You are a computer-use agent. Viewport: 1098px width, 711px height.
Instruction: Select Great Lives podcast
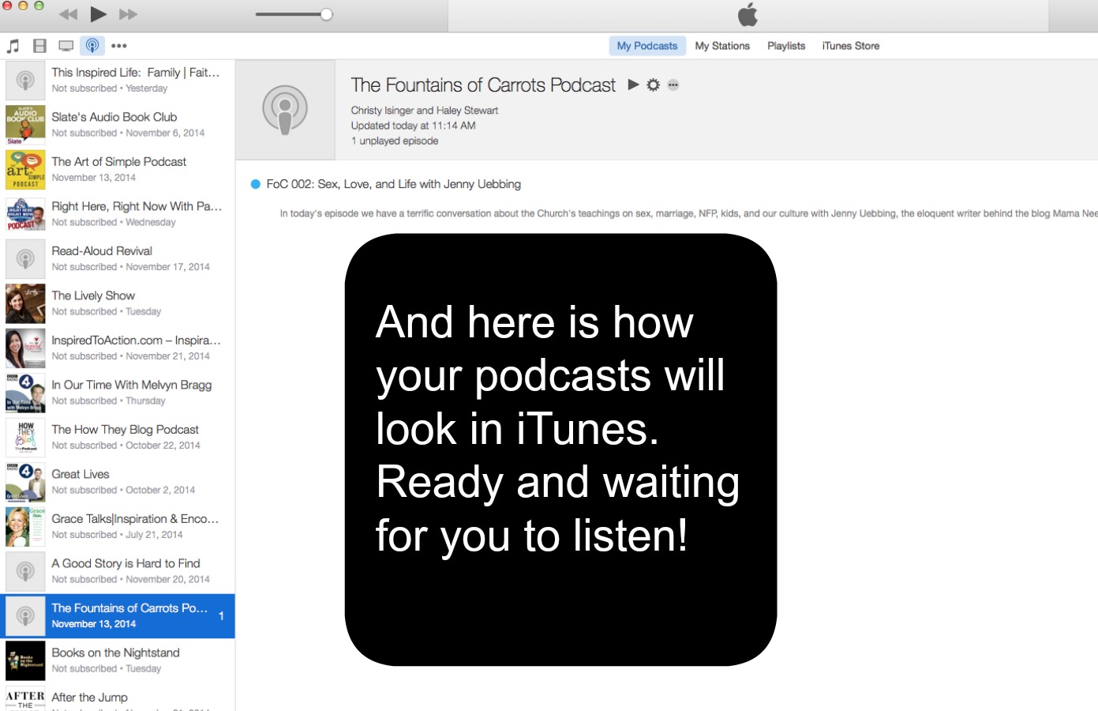pyautogui.click(x=118, y=481)
